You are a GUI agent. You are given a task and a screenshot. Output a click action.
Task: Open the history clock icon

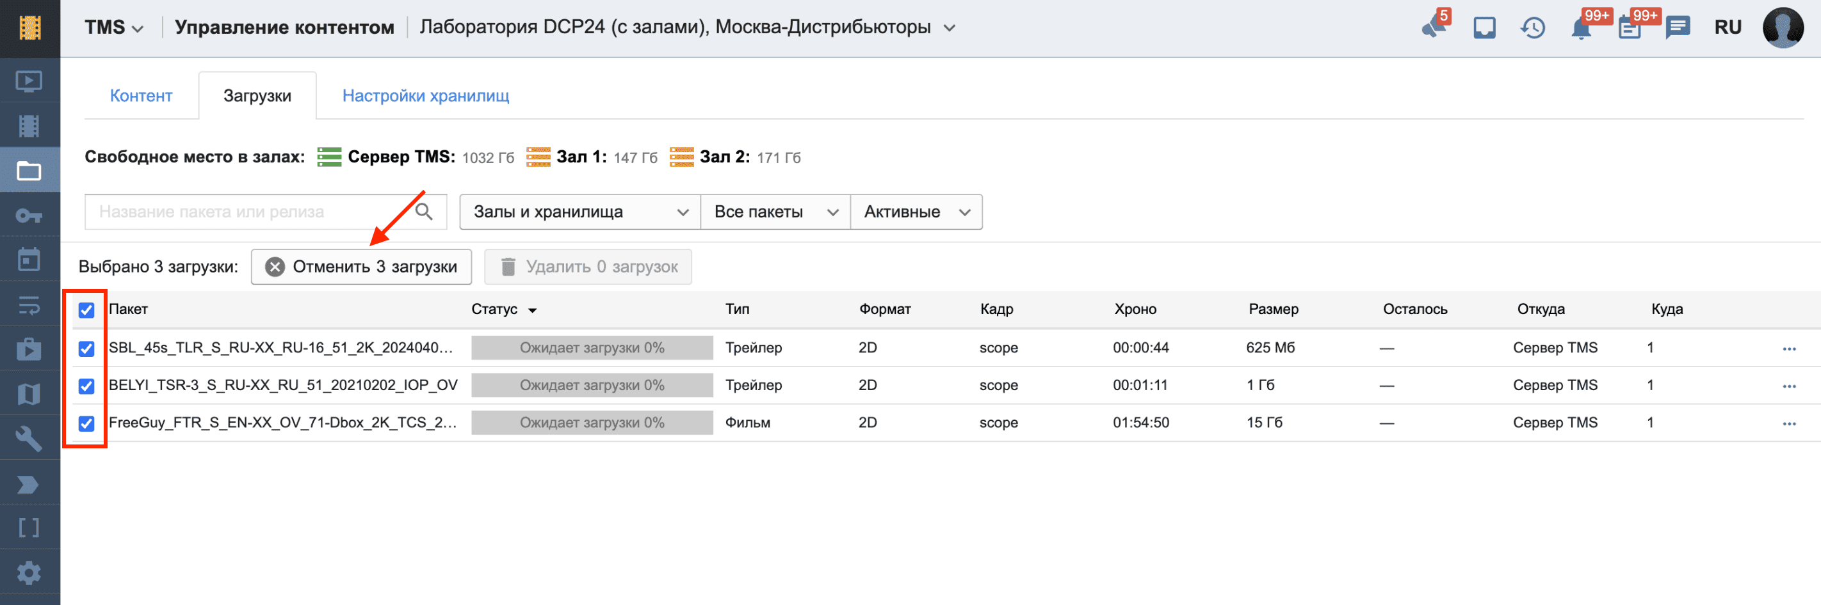1533,28
